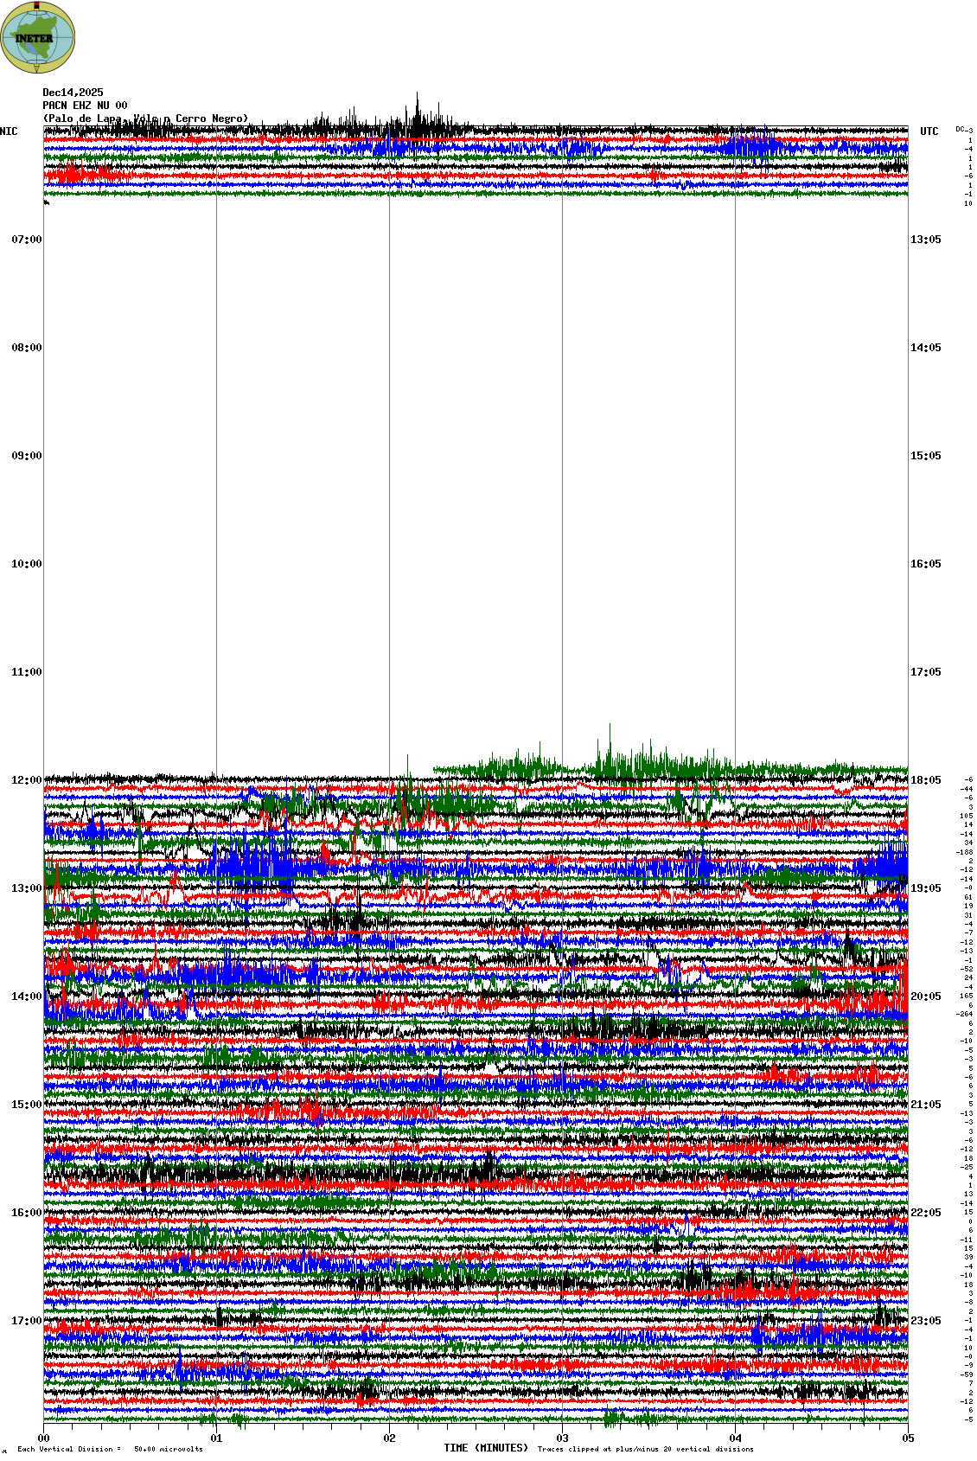Click the TIME (MINUTES) axis title
The image size is (977, 1461).
(485, 1448)
